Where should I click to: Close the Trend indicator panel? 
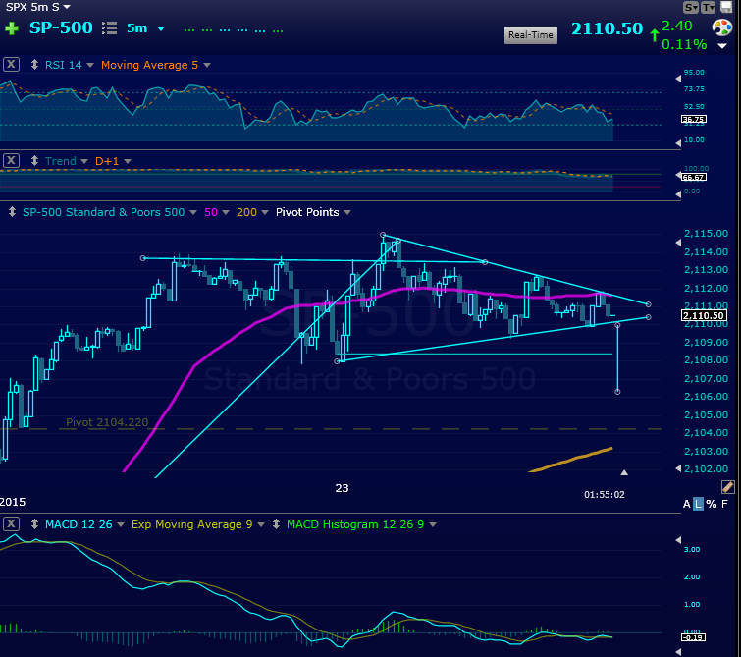(11, 161)
